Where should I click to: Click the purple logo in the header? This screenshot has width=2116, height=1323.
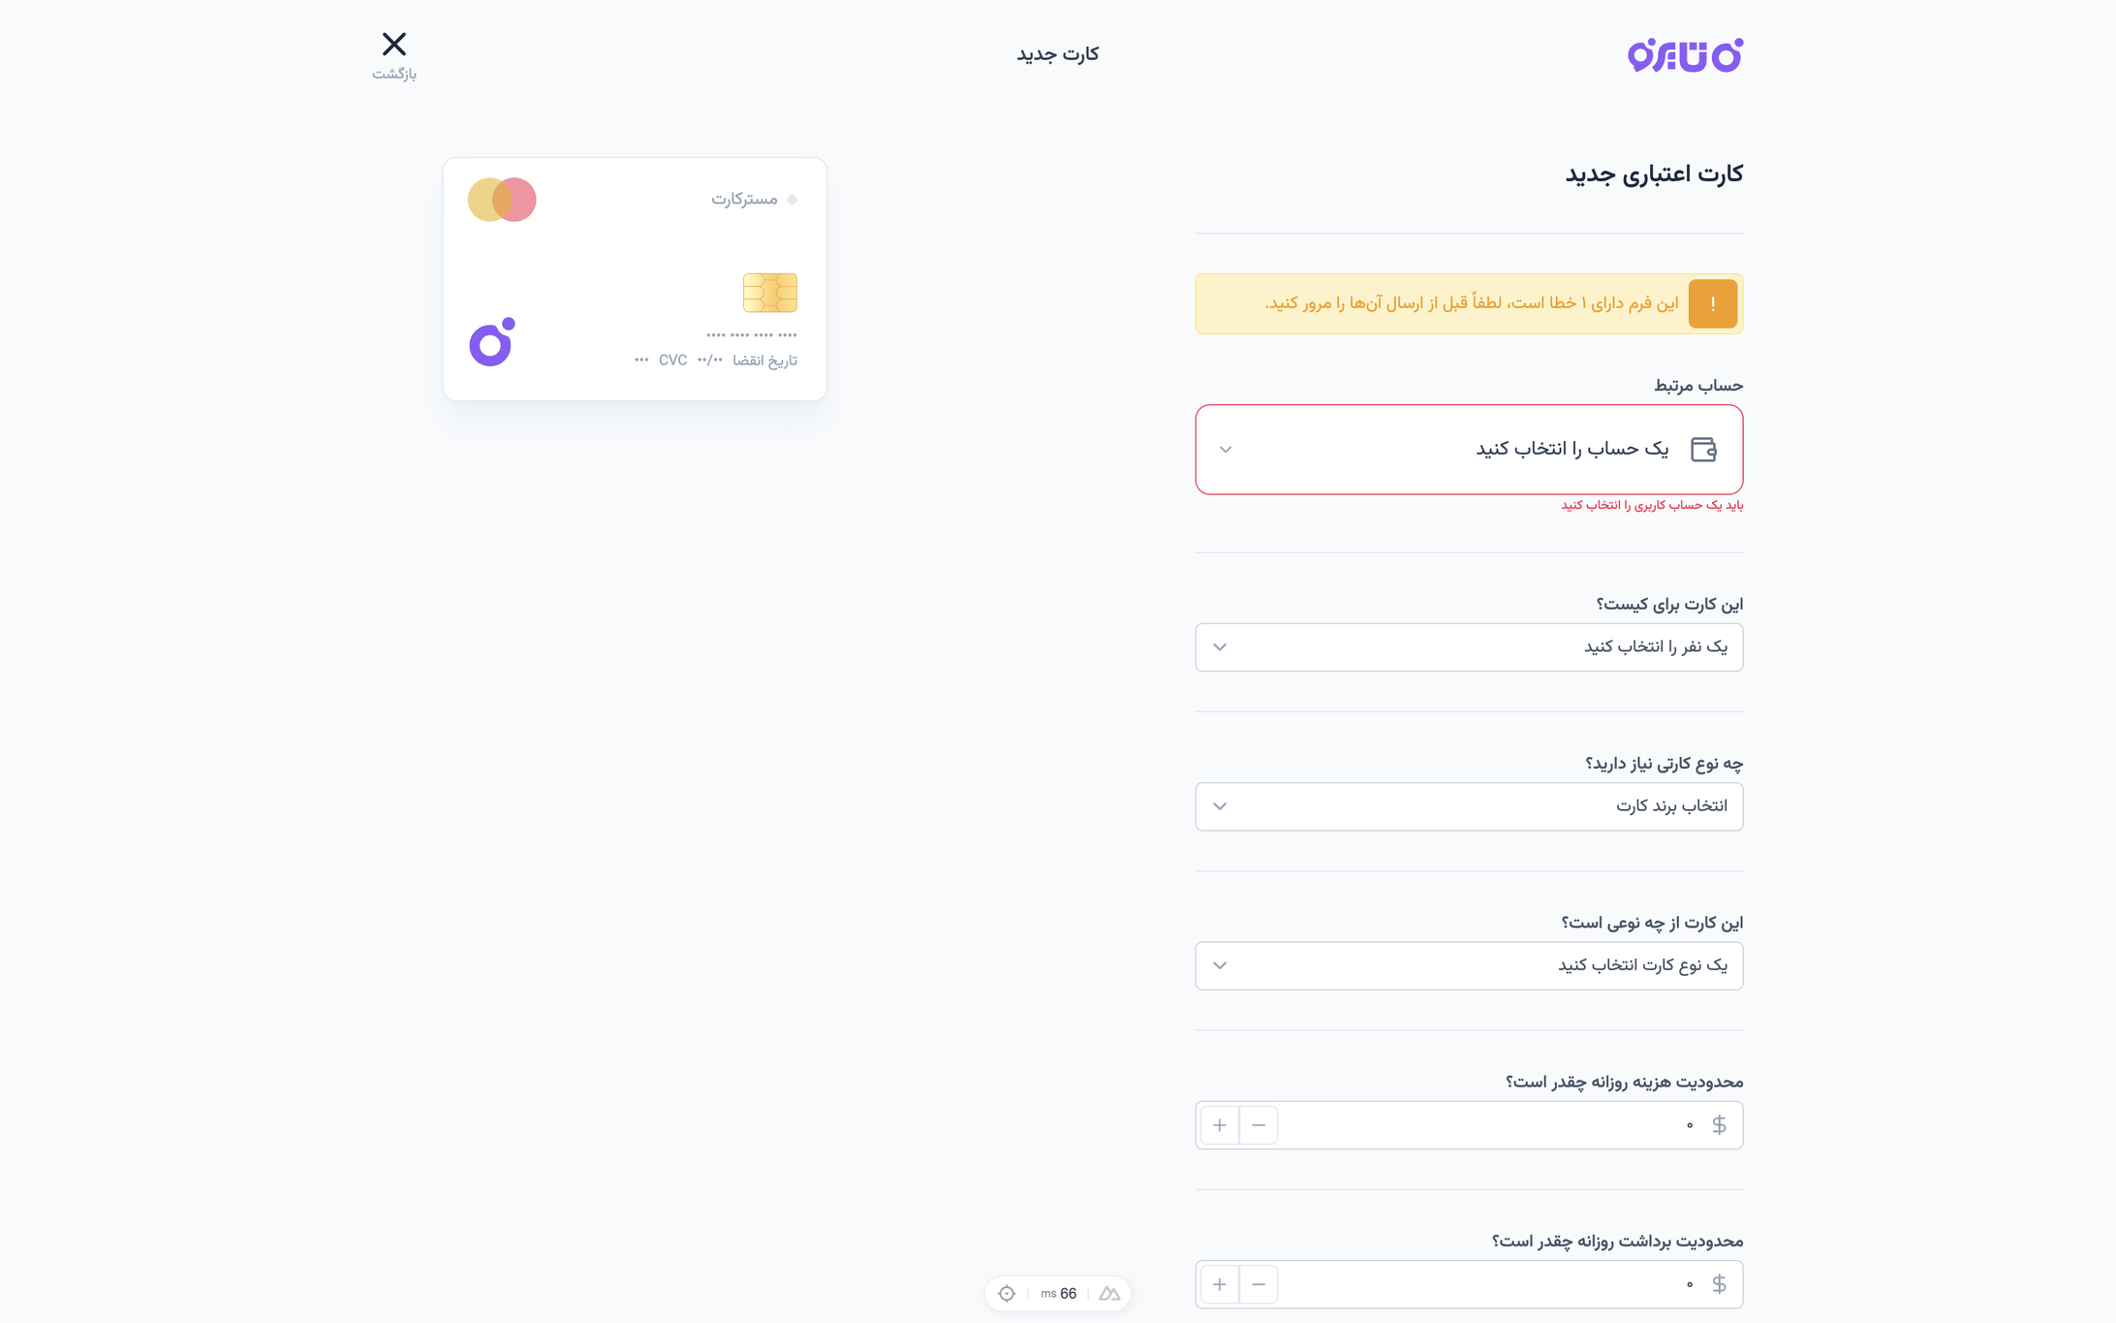pos(1684,55)
